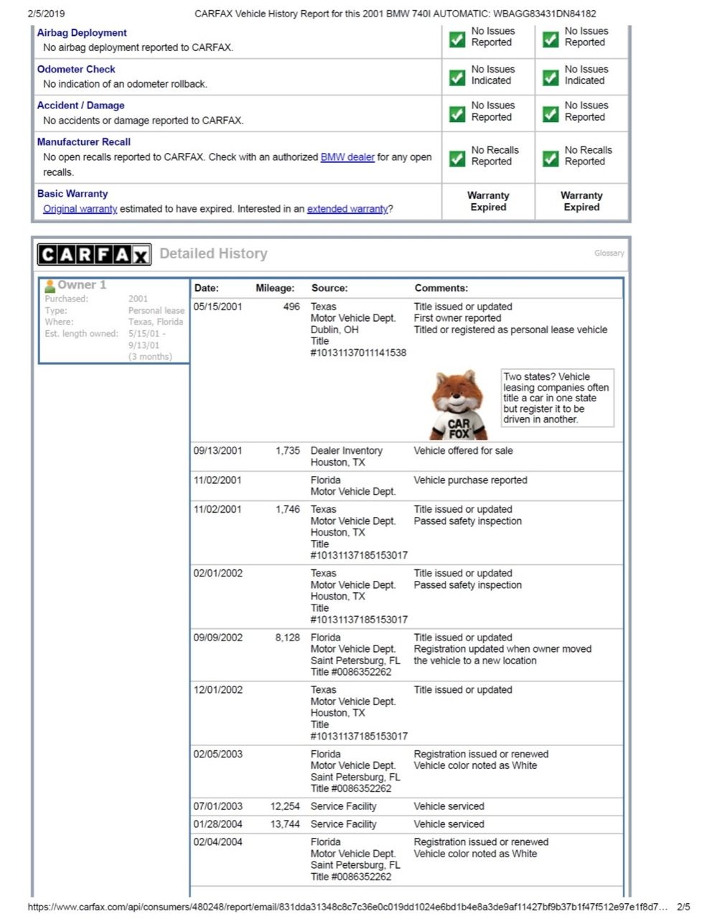Click left green check in Airbag Deployment row
712x919 pixels.
click(x=457, y=39)
